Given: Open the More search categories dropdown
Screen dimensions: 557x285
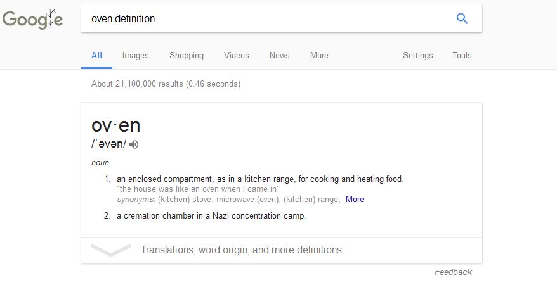Looking at the screenshot, I should (319, 55).
